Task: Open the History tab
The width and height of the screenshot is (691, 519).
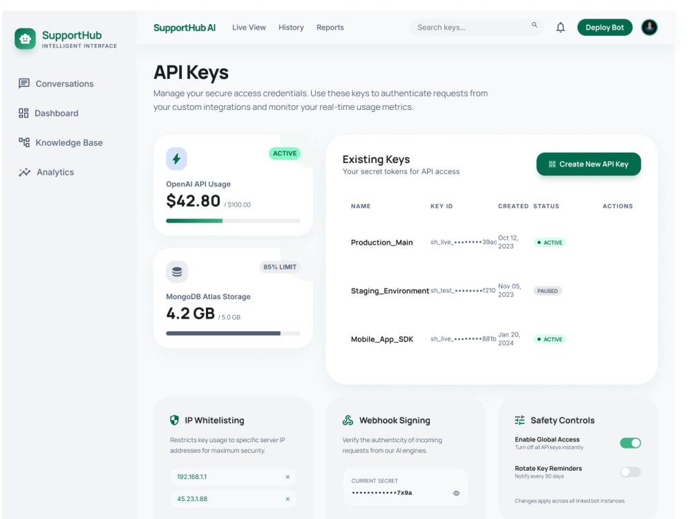Action: pos(291,28)
